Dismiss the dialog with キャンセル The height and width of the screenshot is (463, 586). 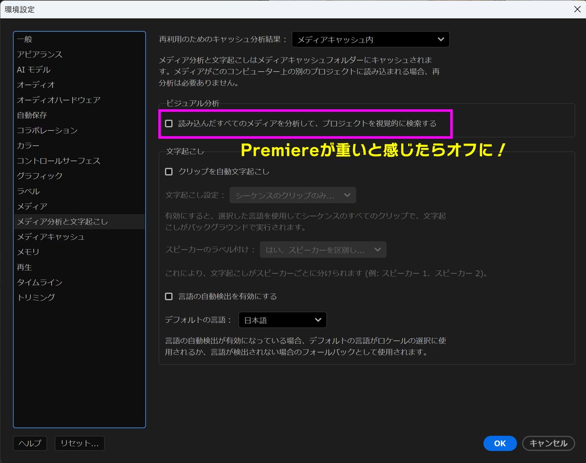coord(548,443)
